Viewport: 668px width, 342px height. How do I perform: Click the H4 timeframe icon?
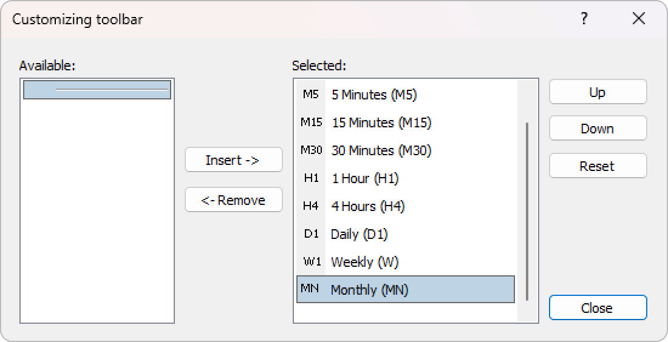pos(310,206)
